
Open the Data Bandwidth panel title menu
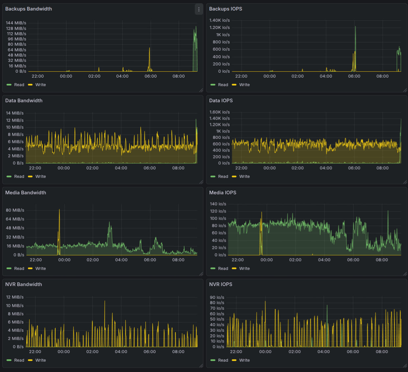[24, 101]
